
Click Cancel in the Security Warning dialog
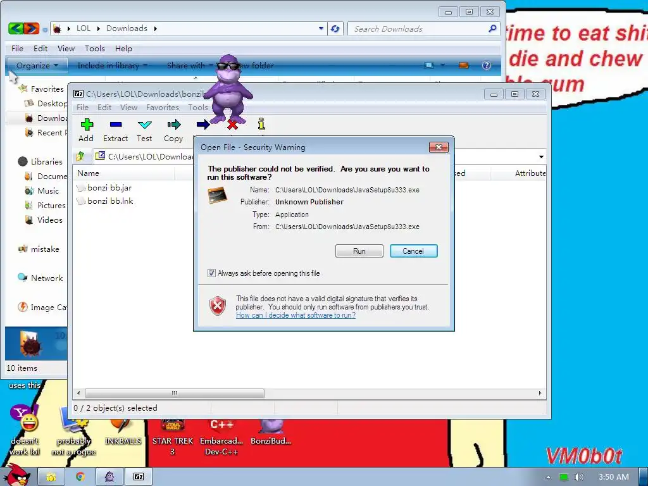(x=413, y=251)
